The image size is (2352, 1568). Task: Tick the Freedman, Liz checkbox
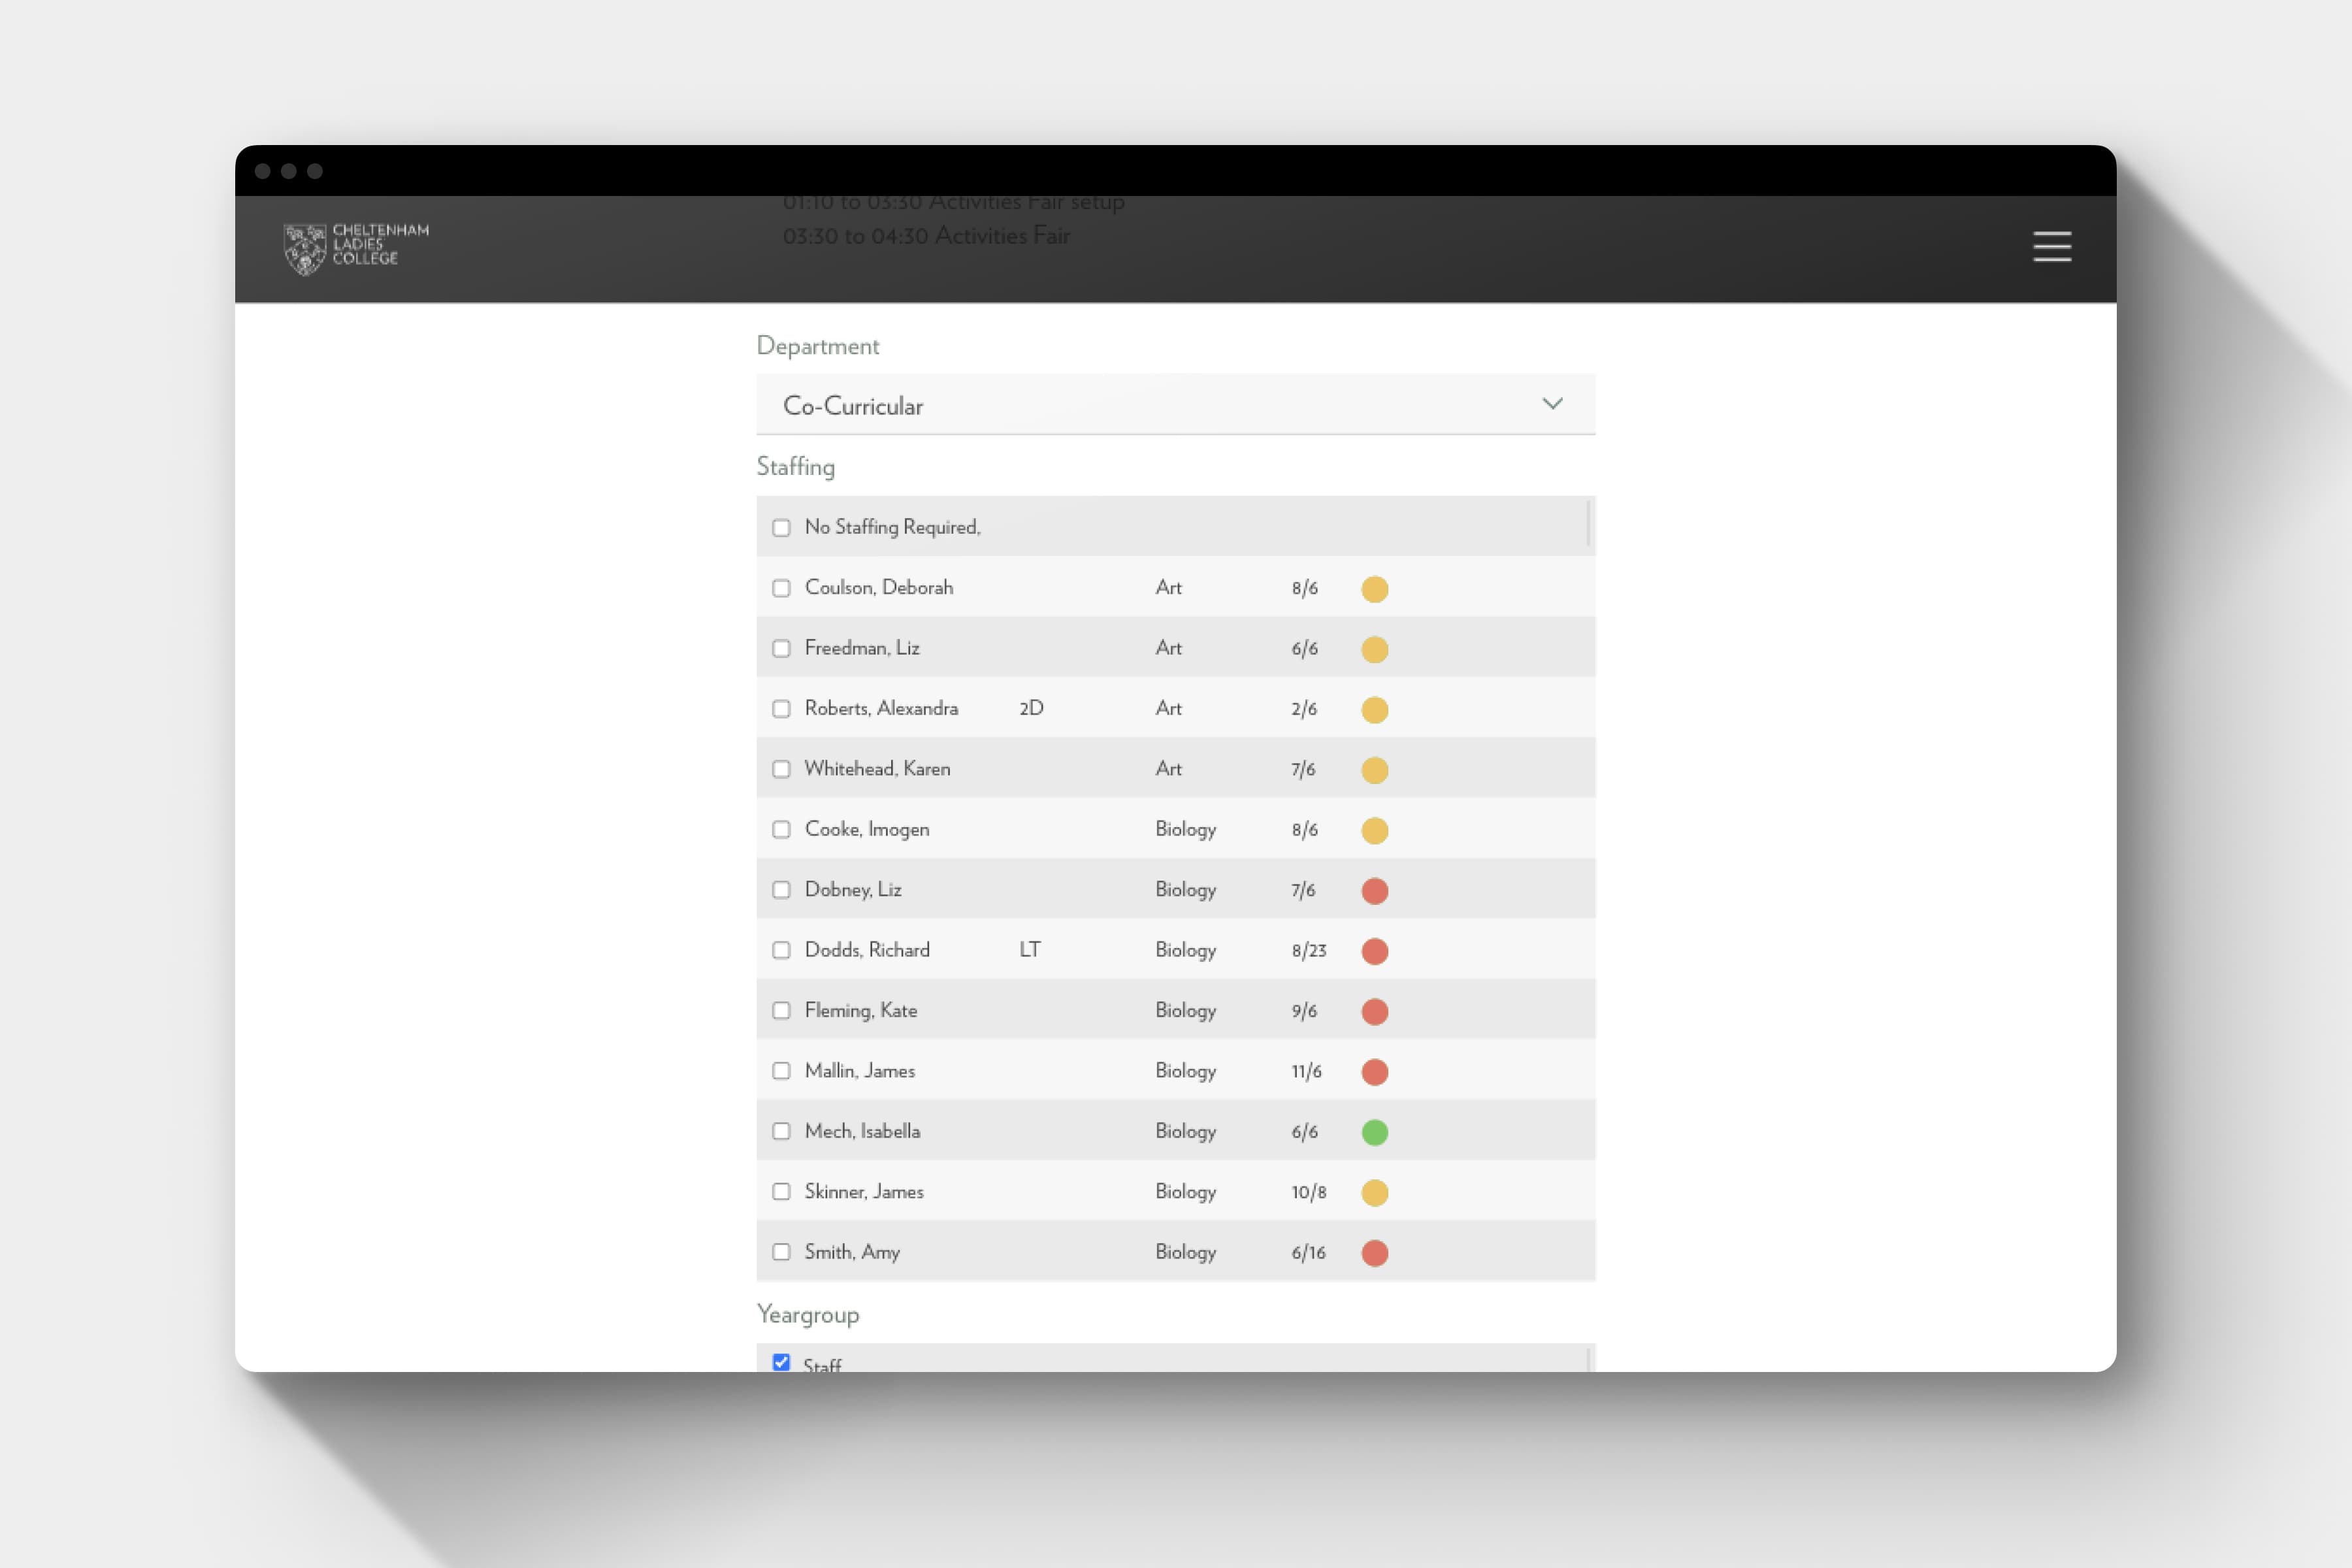click(781, 648)
